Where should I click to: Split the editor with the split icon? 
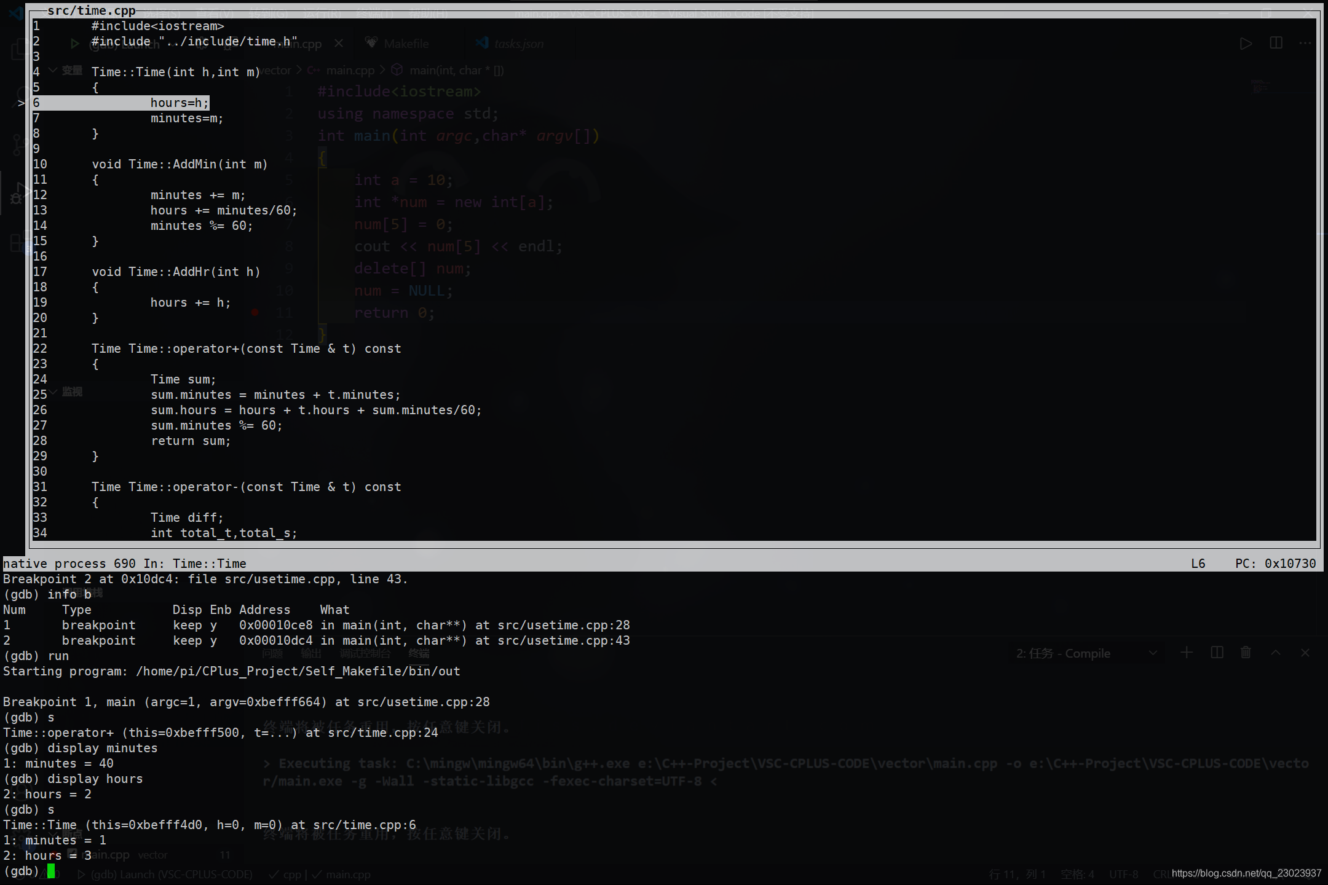point(1276,43)
